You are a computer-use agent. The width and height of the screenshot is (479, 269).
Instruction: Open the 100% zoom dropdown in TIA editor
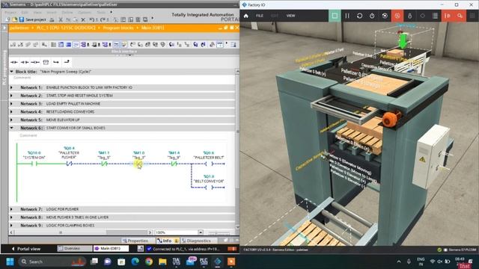pos(201,232)
